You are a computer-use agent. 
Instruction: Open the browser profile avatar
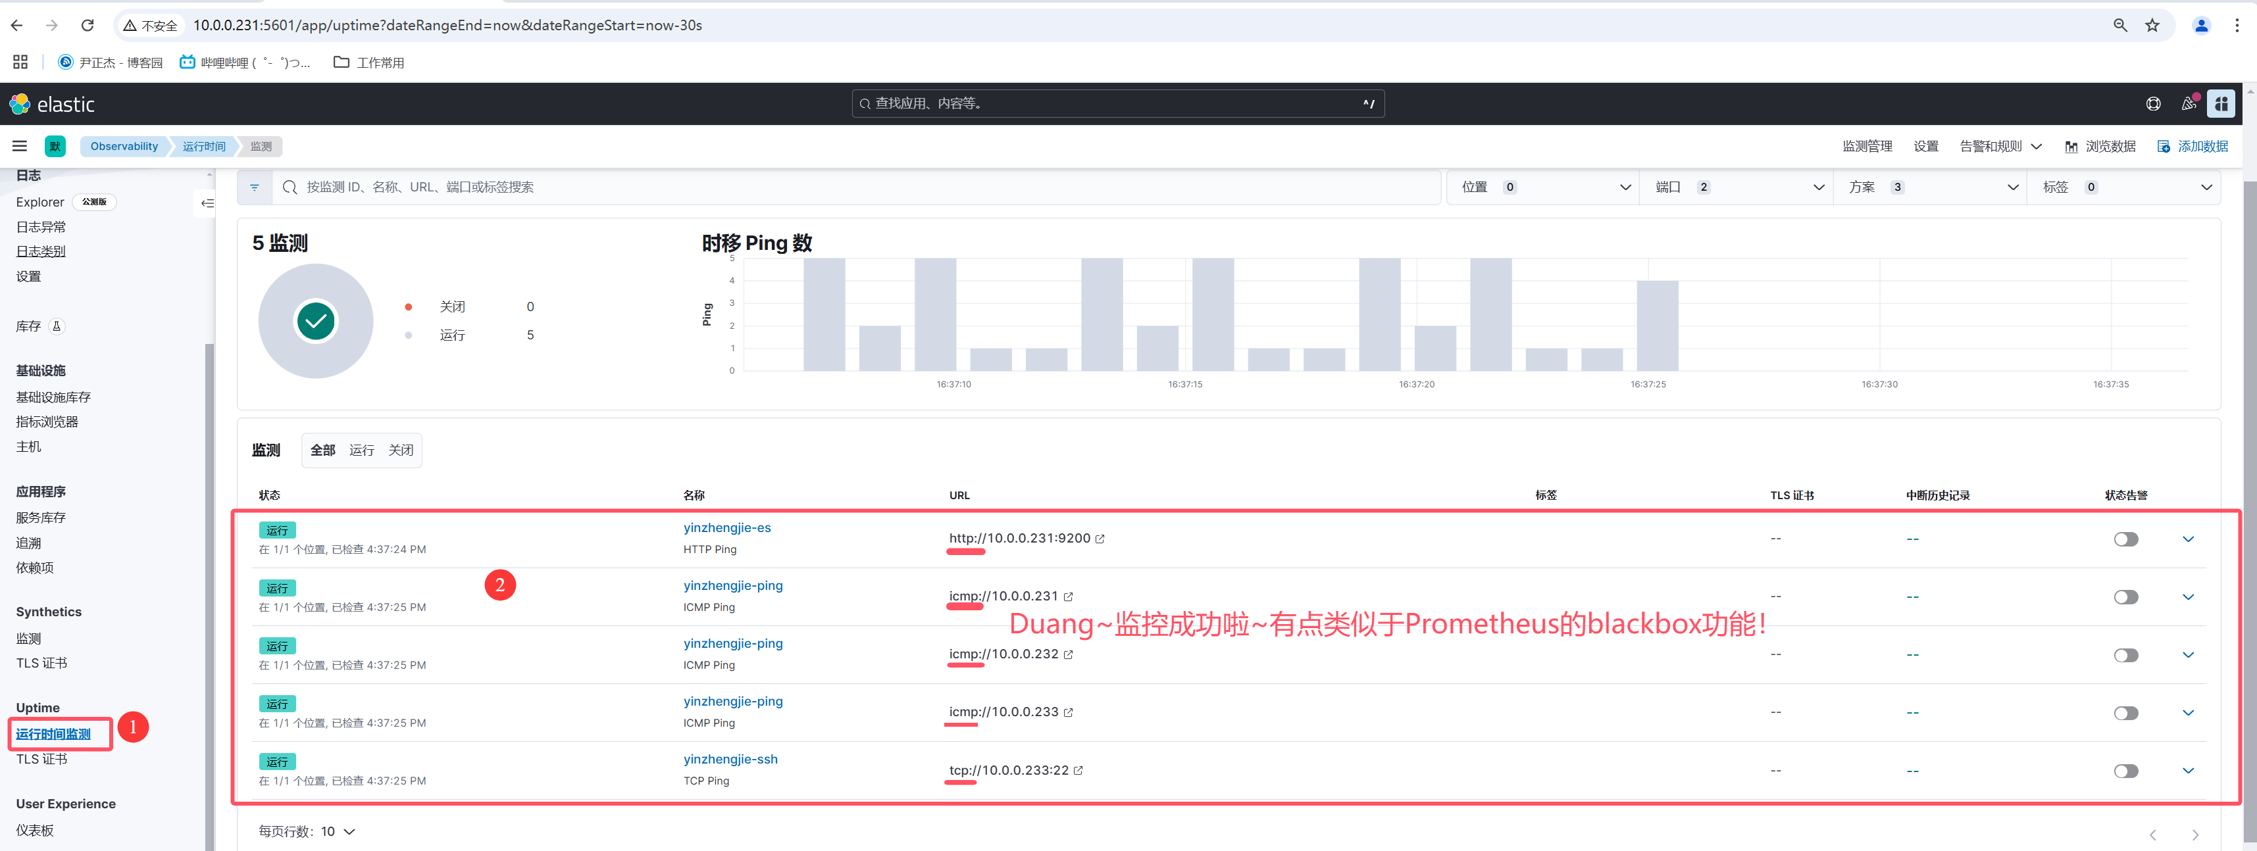coord(2201,26)
